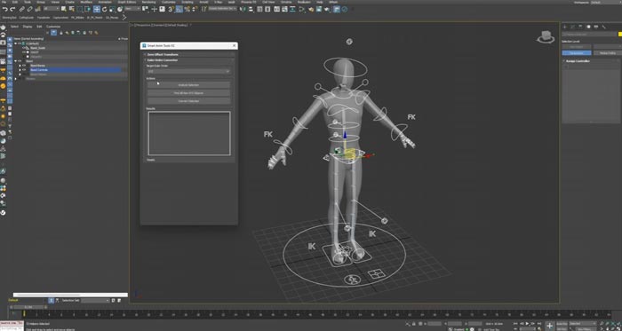Open the selection filter dropdown in toolbar

point(52,9)
